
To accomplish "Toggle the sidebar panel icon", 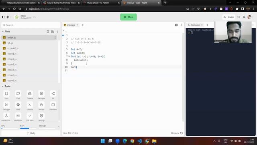I will tap(3, 17).
